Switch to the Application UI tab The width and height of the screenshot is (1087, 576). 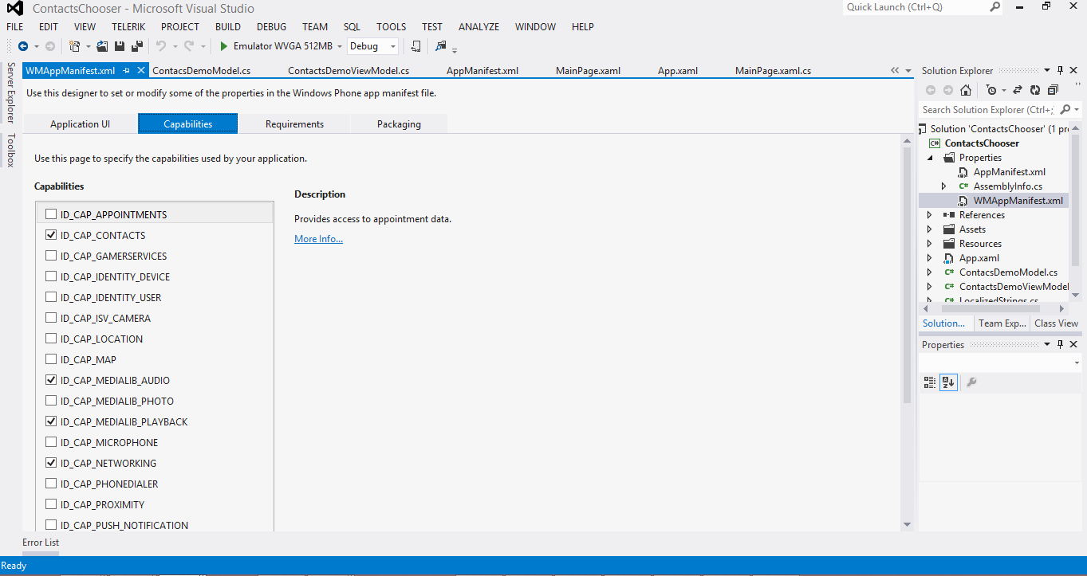coord(80,123)
